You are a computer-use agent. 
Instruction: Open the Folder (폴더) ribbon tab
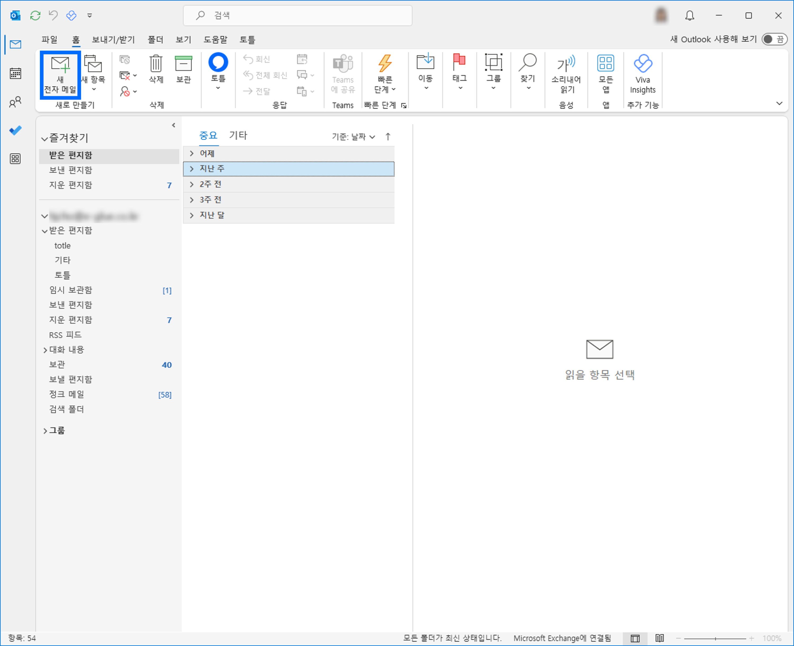(155, 39)
